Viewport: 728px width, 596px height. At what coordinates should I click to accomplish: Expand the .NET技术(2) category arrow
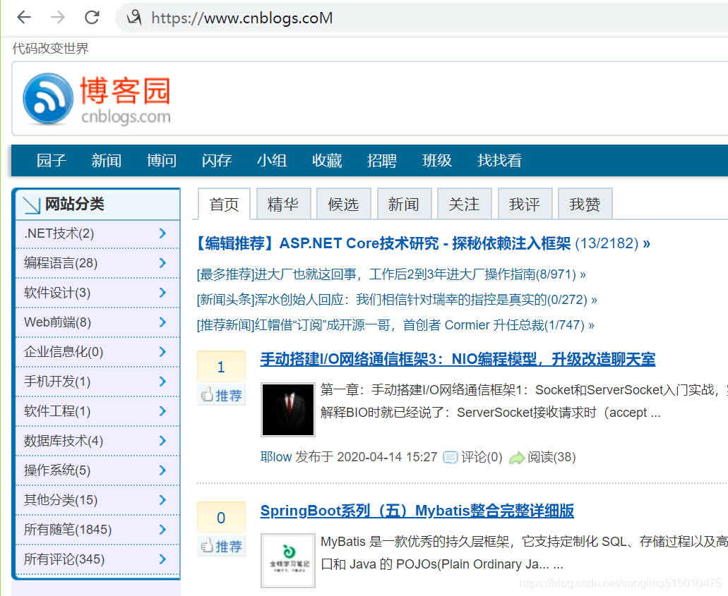pyautogui.click(x=162, y=233)
